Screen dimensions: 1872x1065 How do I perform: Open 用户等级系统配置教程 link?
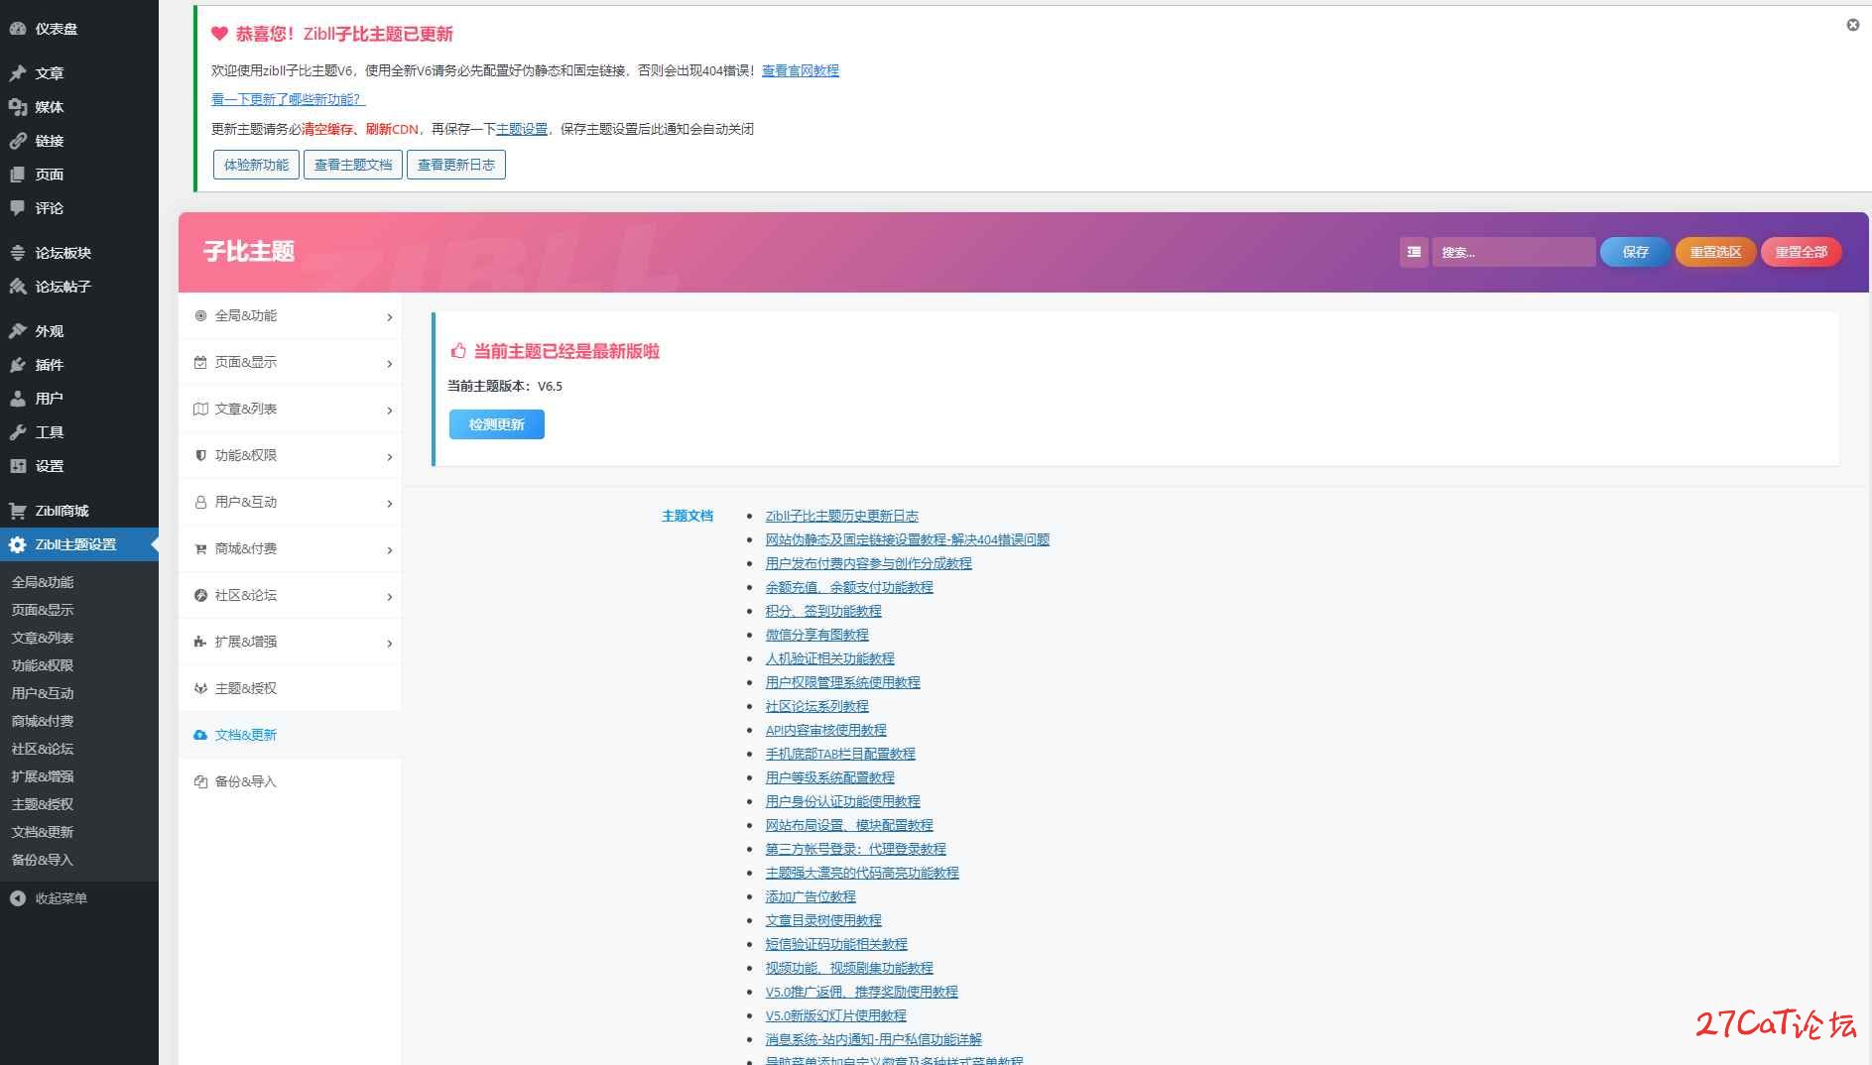(829, 777)
